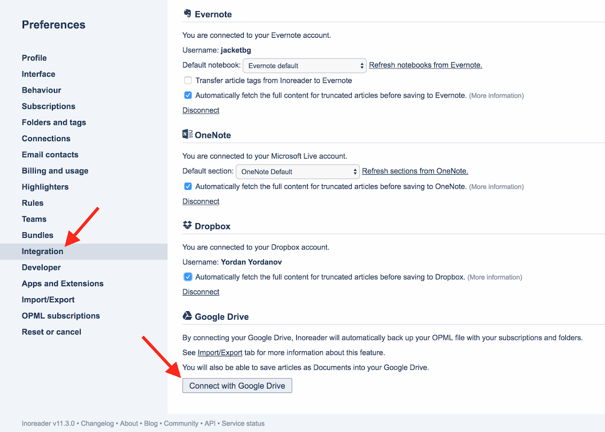Open the Import/Export link in Google Drive text
Screen dimensions: 605x432
pyautogui.click(x=220, y=352)
